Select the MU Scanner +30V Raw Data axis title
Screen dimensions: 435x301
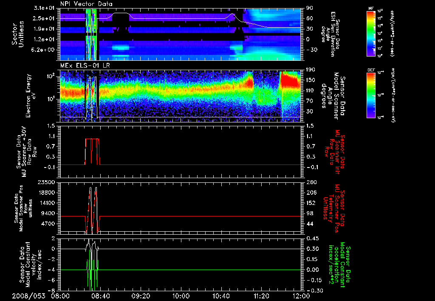point(26,152)
